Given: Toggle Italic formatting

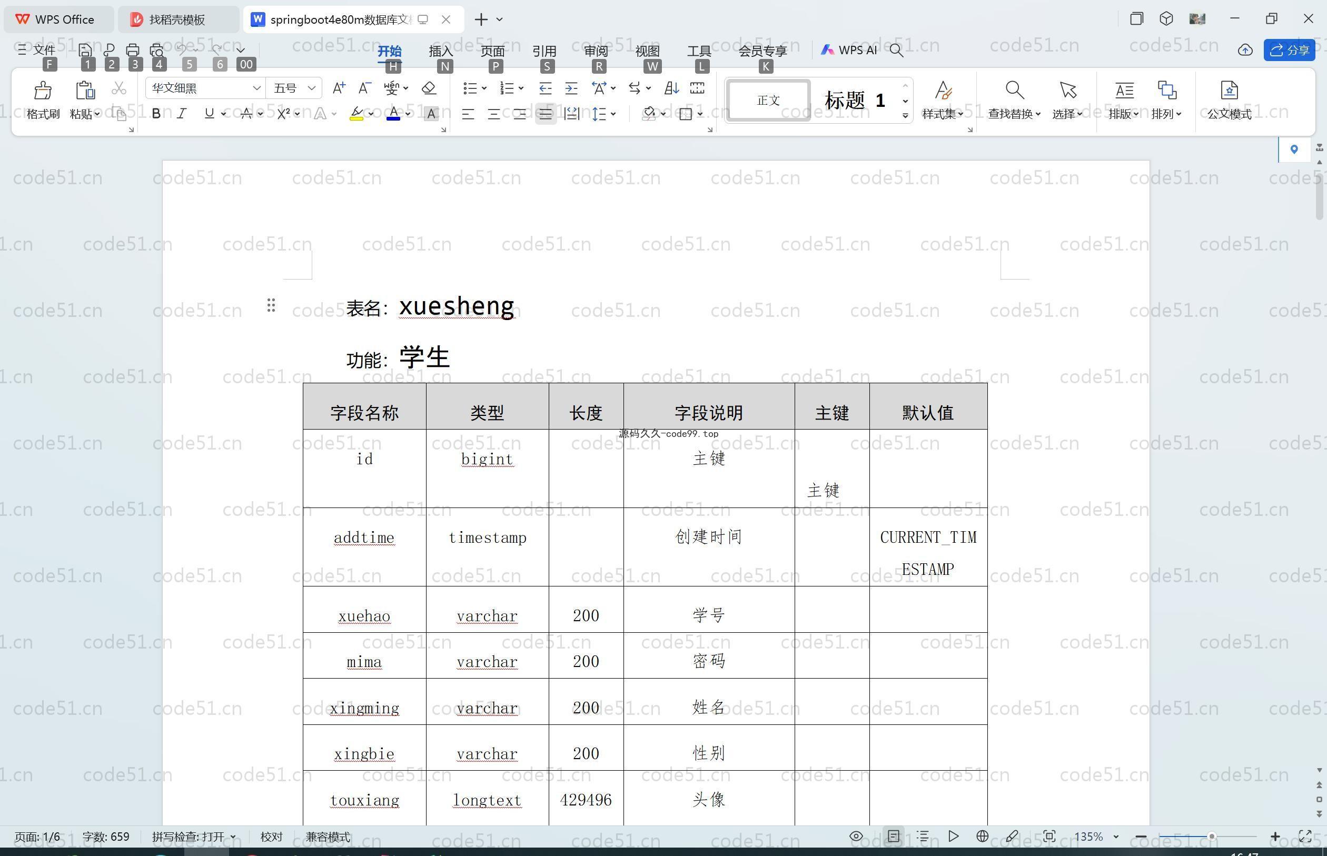Looking at the screenshot, I should (x=181, y=114).
